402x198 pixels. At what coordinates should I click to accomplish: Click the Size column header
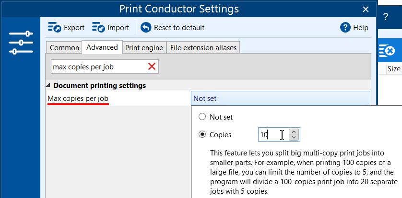pos(393,69)
